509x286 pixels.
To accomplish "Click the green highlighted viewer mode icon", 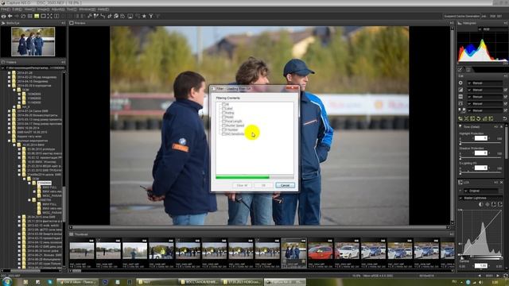I will [x=37, y=16].
